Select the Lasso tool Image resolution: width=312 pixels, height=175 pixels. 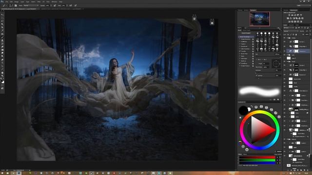coord(2,21)
